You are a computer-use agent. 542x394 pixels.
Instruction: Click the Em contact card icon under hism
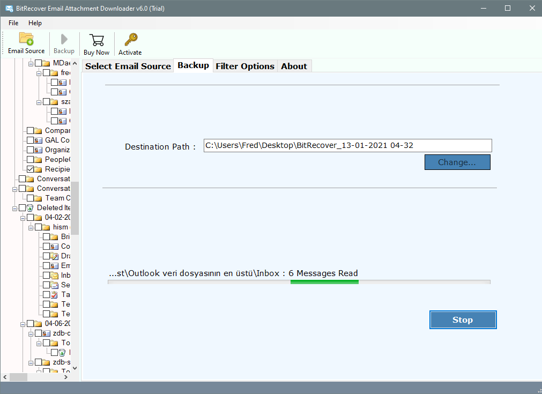click(x=54, y=266)
